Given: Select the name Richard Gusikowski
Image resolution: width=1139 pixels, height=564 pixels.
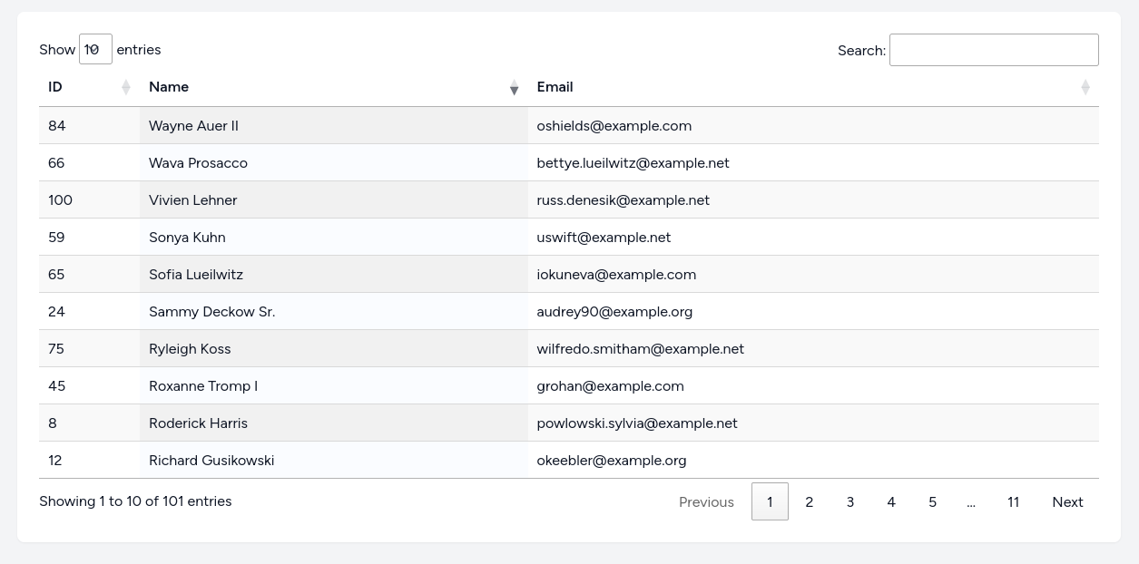Looking at the screenshot, I should coord(211,460).
